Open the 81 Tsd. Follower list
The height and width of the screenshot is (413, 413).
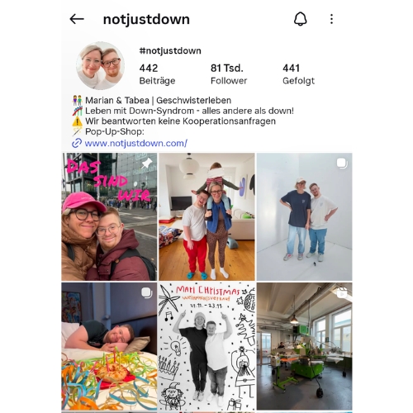pos(229,74)
